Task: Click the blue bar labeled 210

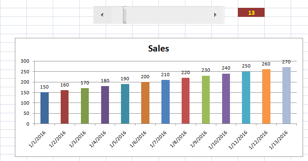Action: click(166, 102)
